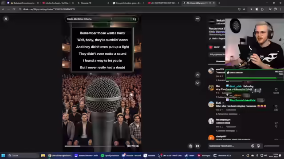Image resolution: width=284 pixels, height=159 pixels.
Task: Click avatar of 'I almost died' commenter
Action: tap(211, 121)
